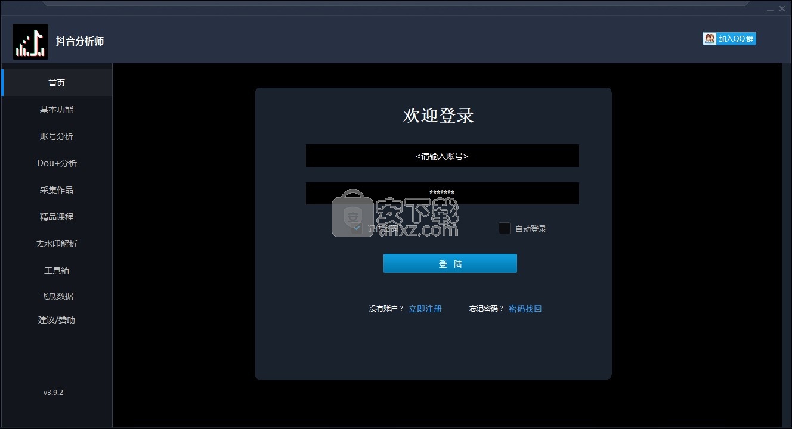Click the 密码找回 link
Screen dimensions: 792x429
[x=525, y=309]
